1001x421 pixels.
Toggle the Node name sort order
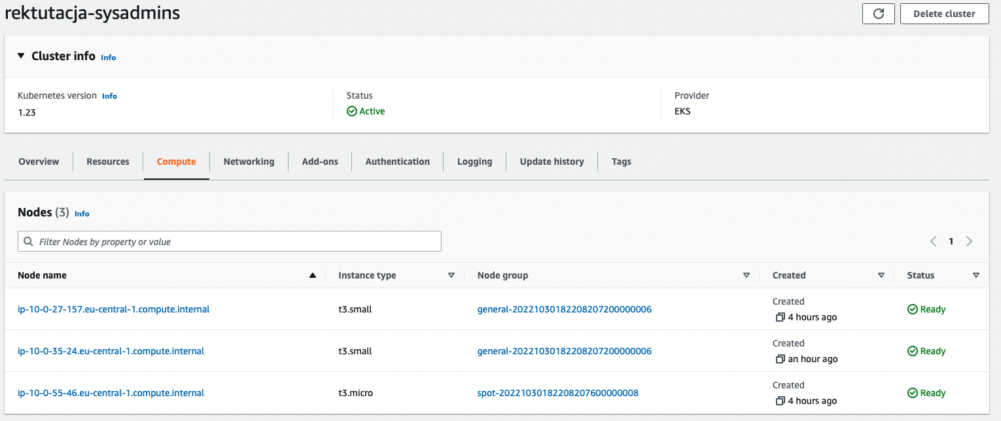tap(314, 275)
